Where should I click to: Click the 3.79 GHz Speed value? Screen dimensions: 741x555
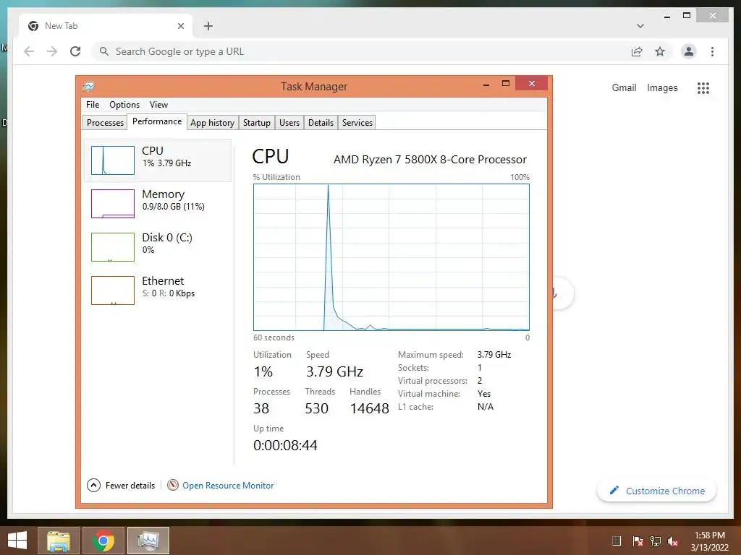[x=334, y=372]
